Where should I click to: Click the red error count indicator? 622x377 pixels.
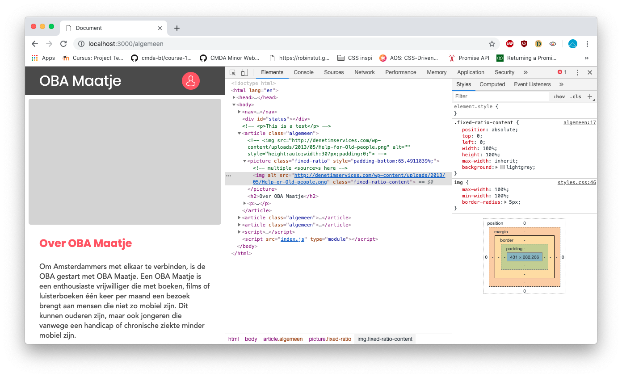point(562,72)
